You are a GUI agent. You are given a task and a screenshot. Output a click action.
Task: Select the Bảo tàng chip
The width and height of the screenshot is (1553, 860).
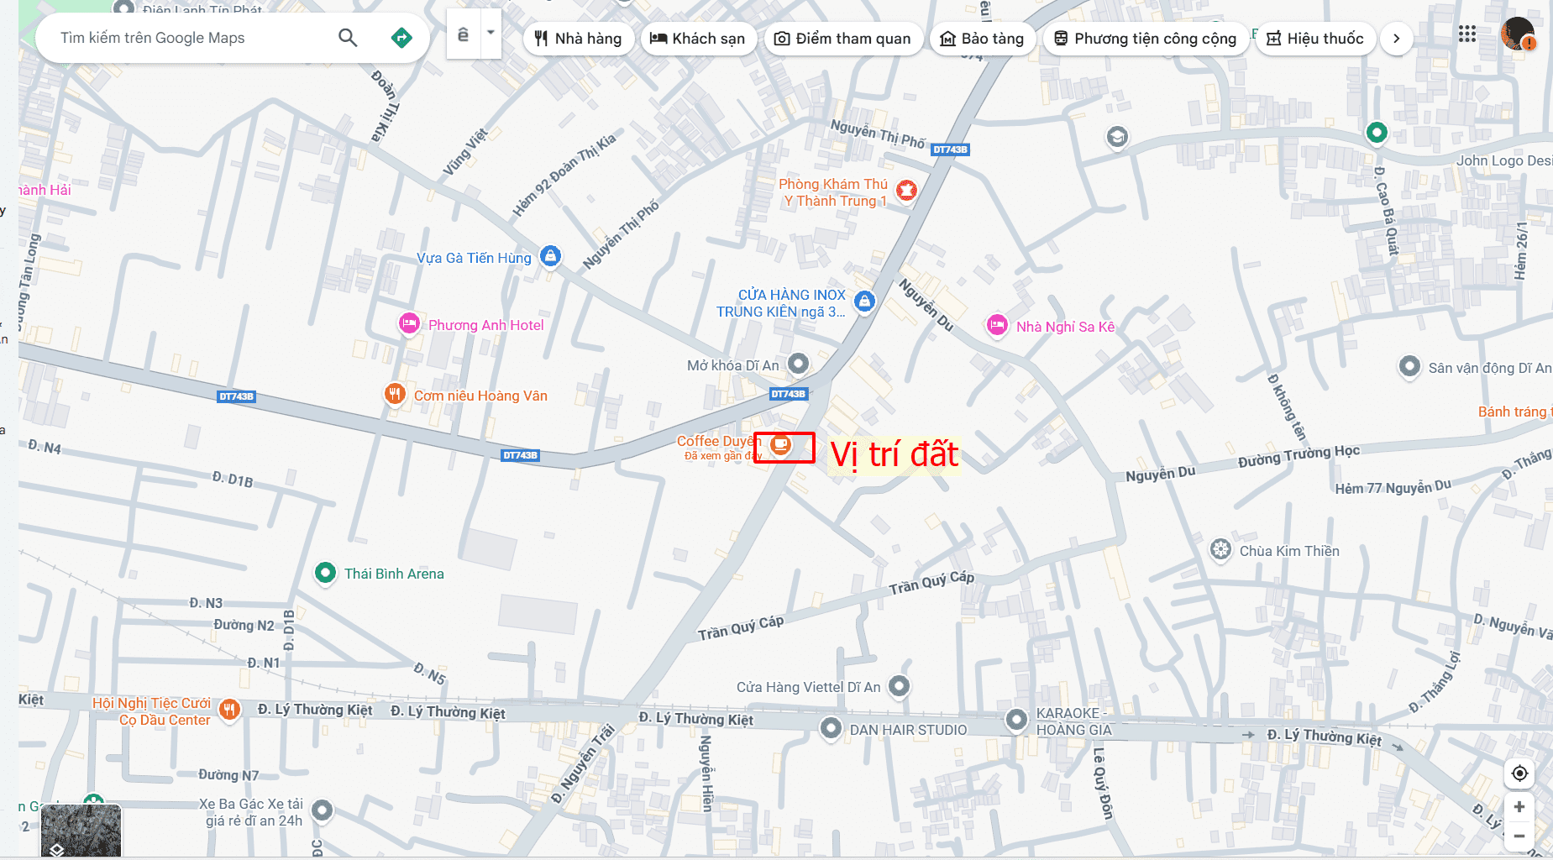(x=982, y=39)
